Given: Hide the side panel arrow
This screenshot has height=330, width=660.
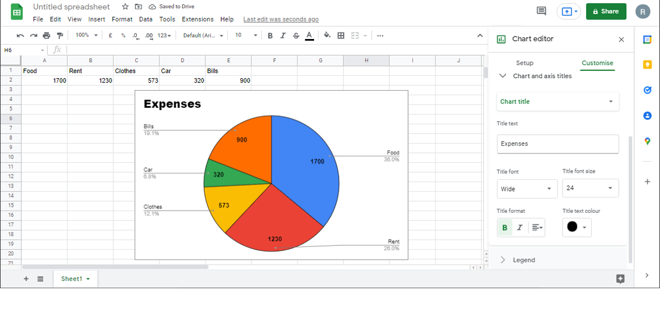Looking at the screenshot, I should tap(647, 275).
